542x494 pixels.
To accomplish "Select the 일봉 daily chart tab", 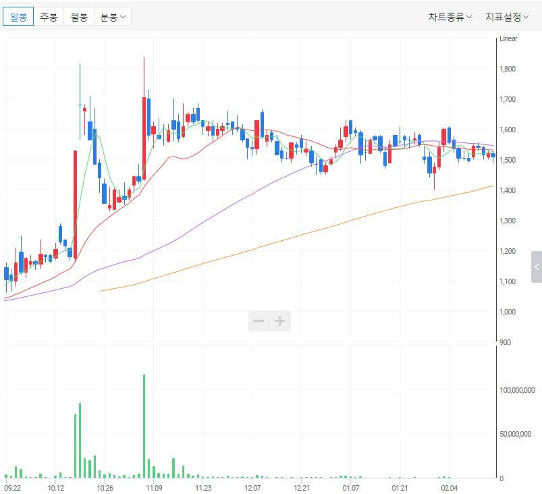I will (x=18, y=17).
